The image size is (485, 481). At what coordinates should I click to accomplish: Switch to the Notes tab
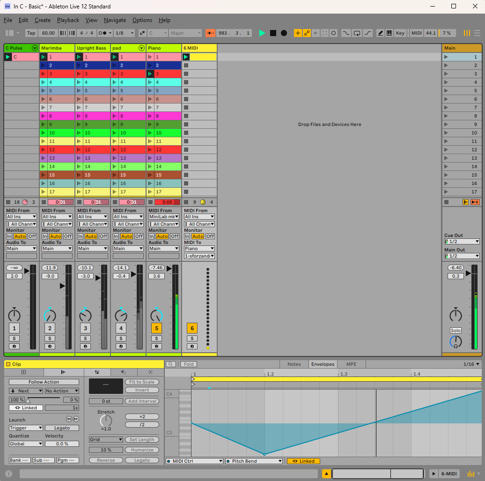tap(294, 364)
